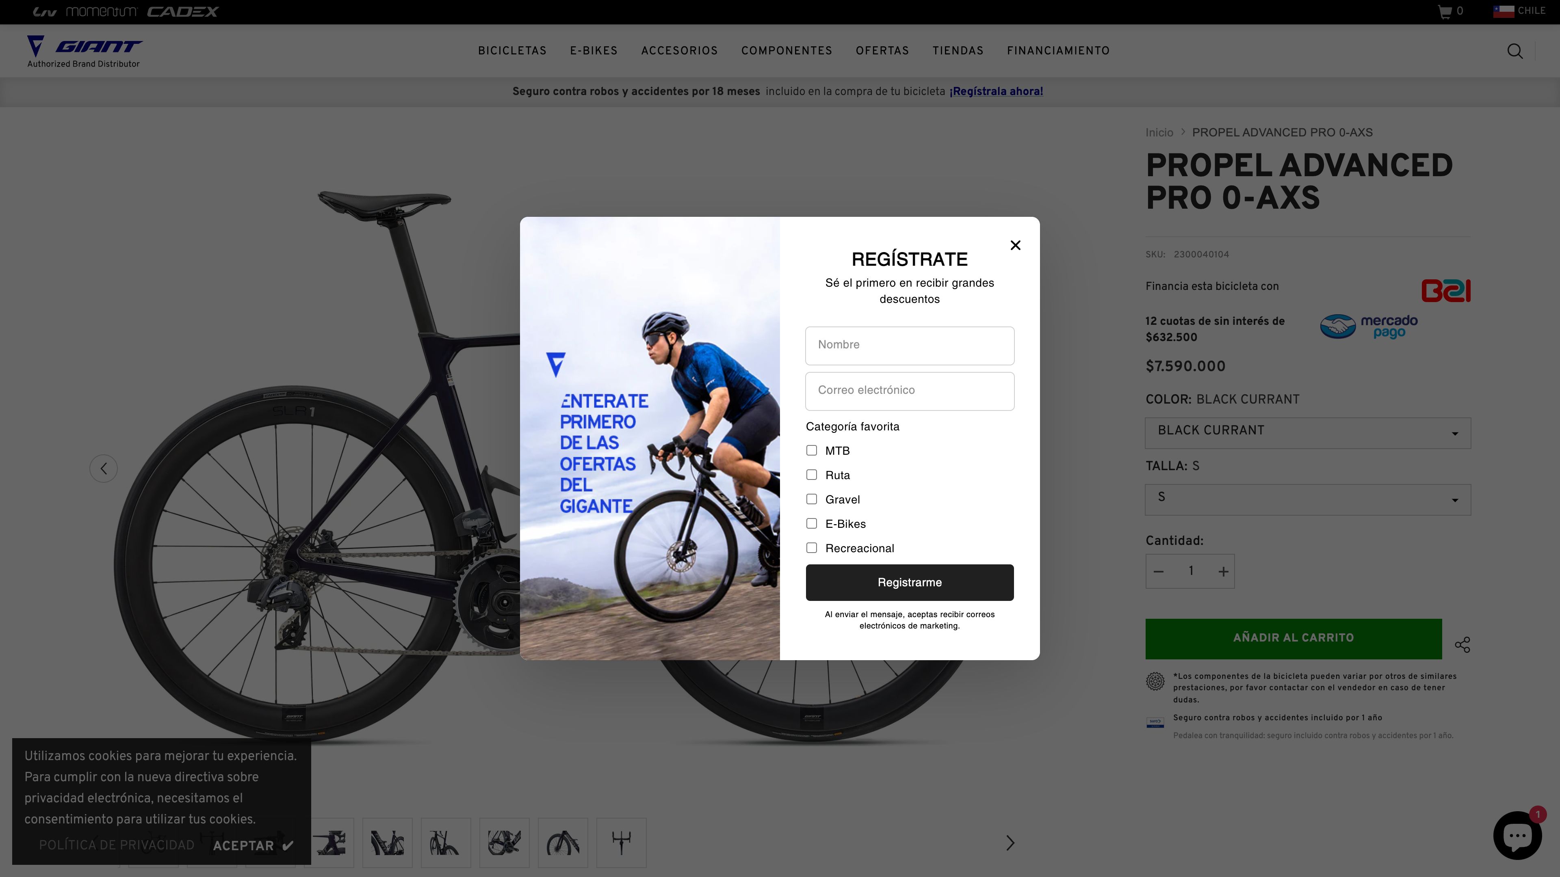Image resolution: width=1560 pixels, height=877 pixels.
Task: Click the Liv brand logo
Action: pos(46,10)
